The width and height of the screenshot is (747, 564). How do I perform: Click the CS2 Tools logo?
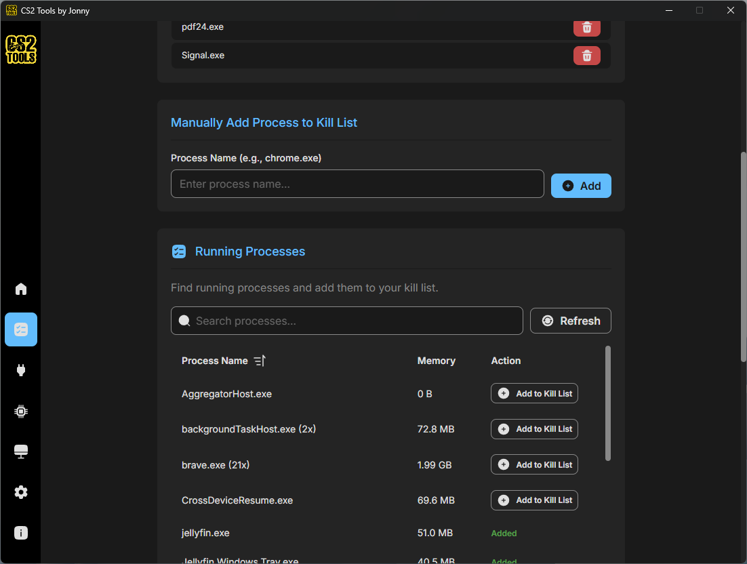tap(21, 49)
